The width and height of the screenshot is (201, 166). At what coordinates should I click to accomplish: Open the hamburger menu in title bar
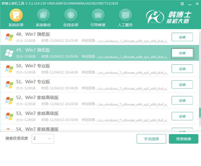pos(182,4)
